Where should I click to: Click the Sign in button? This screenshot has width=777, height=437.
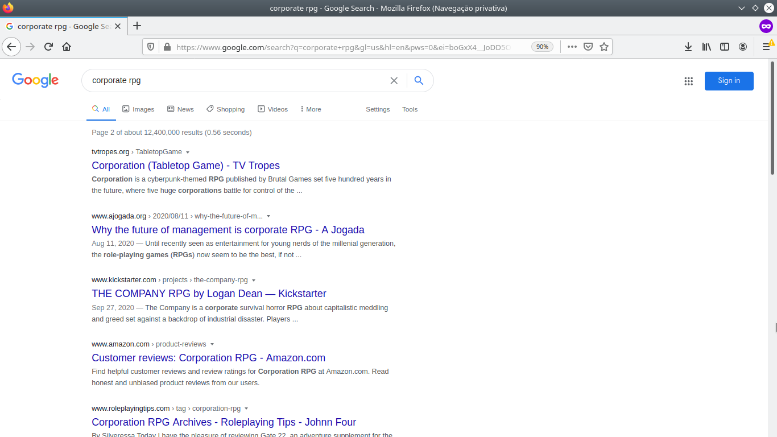(729, 81)
